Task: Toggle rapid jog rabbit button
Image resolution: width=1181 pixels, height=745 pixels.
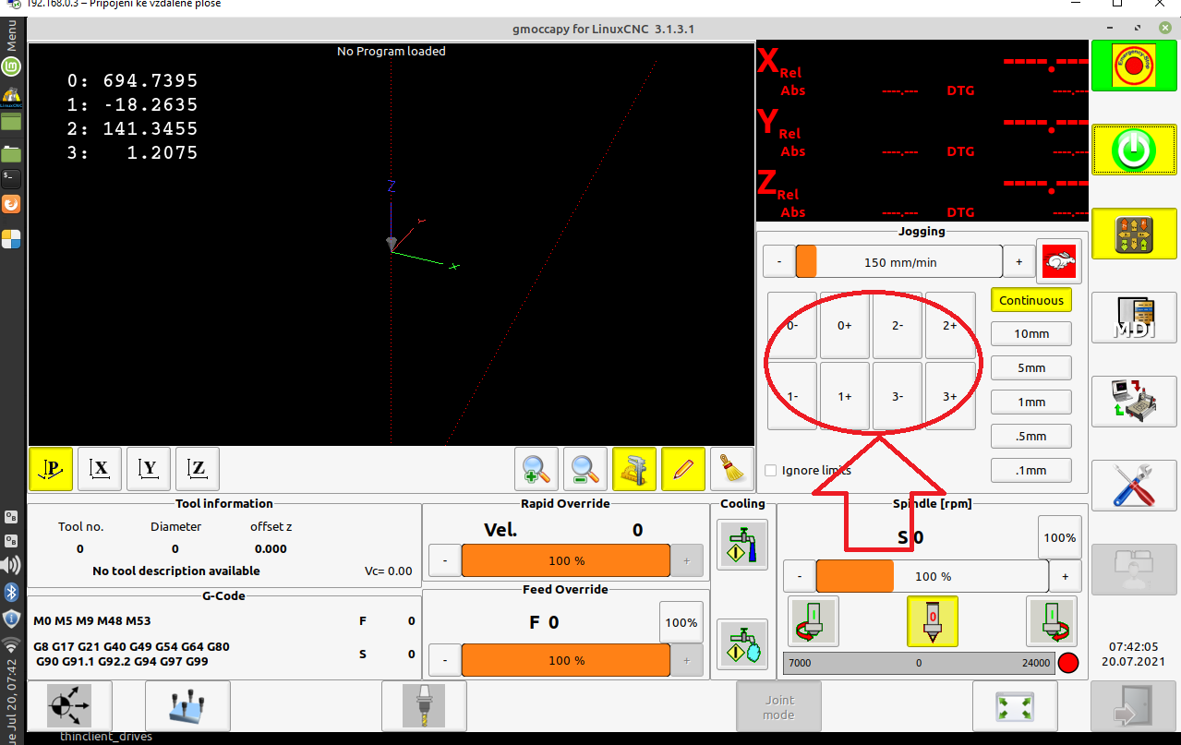Action: pos(1059,262)
